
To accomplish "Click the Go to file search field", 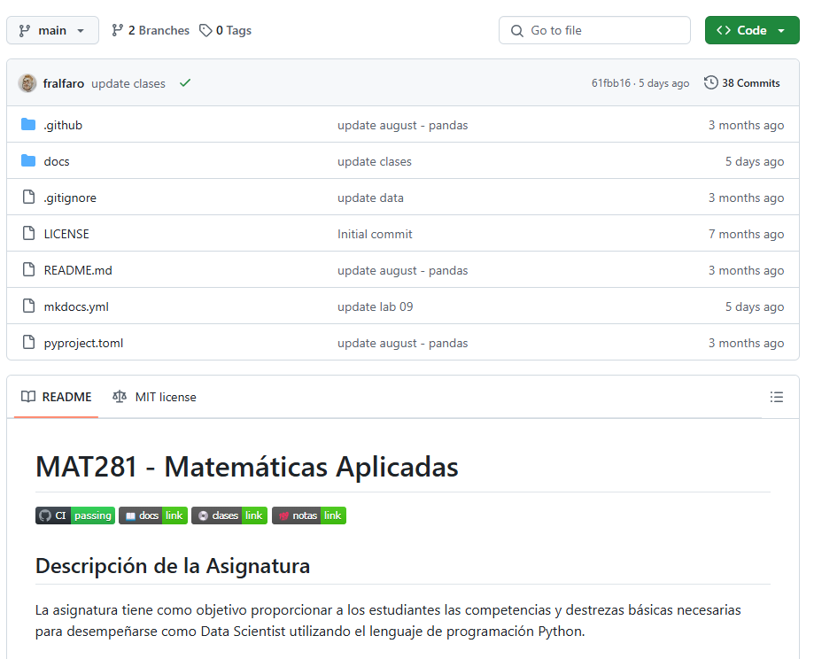I will point(594,30).
